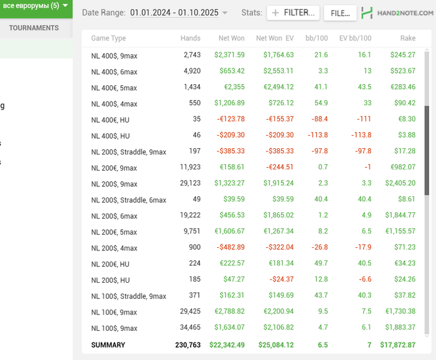The width and height of the screenshot is (436, 360).
Task: Click the bb/100 column header
Action: point(316,39)
